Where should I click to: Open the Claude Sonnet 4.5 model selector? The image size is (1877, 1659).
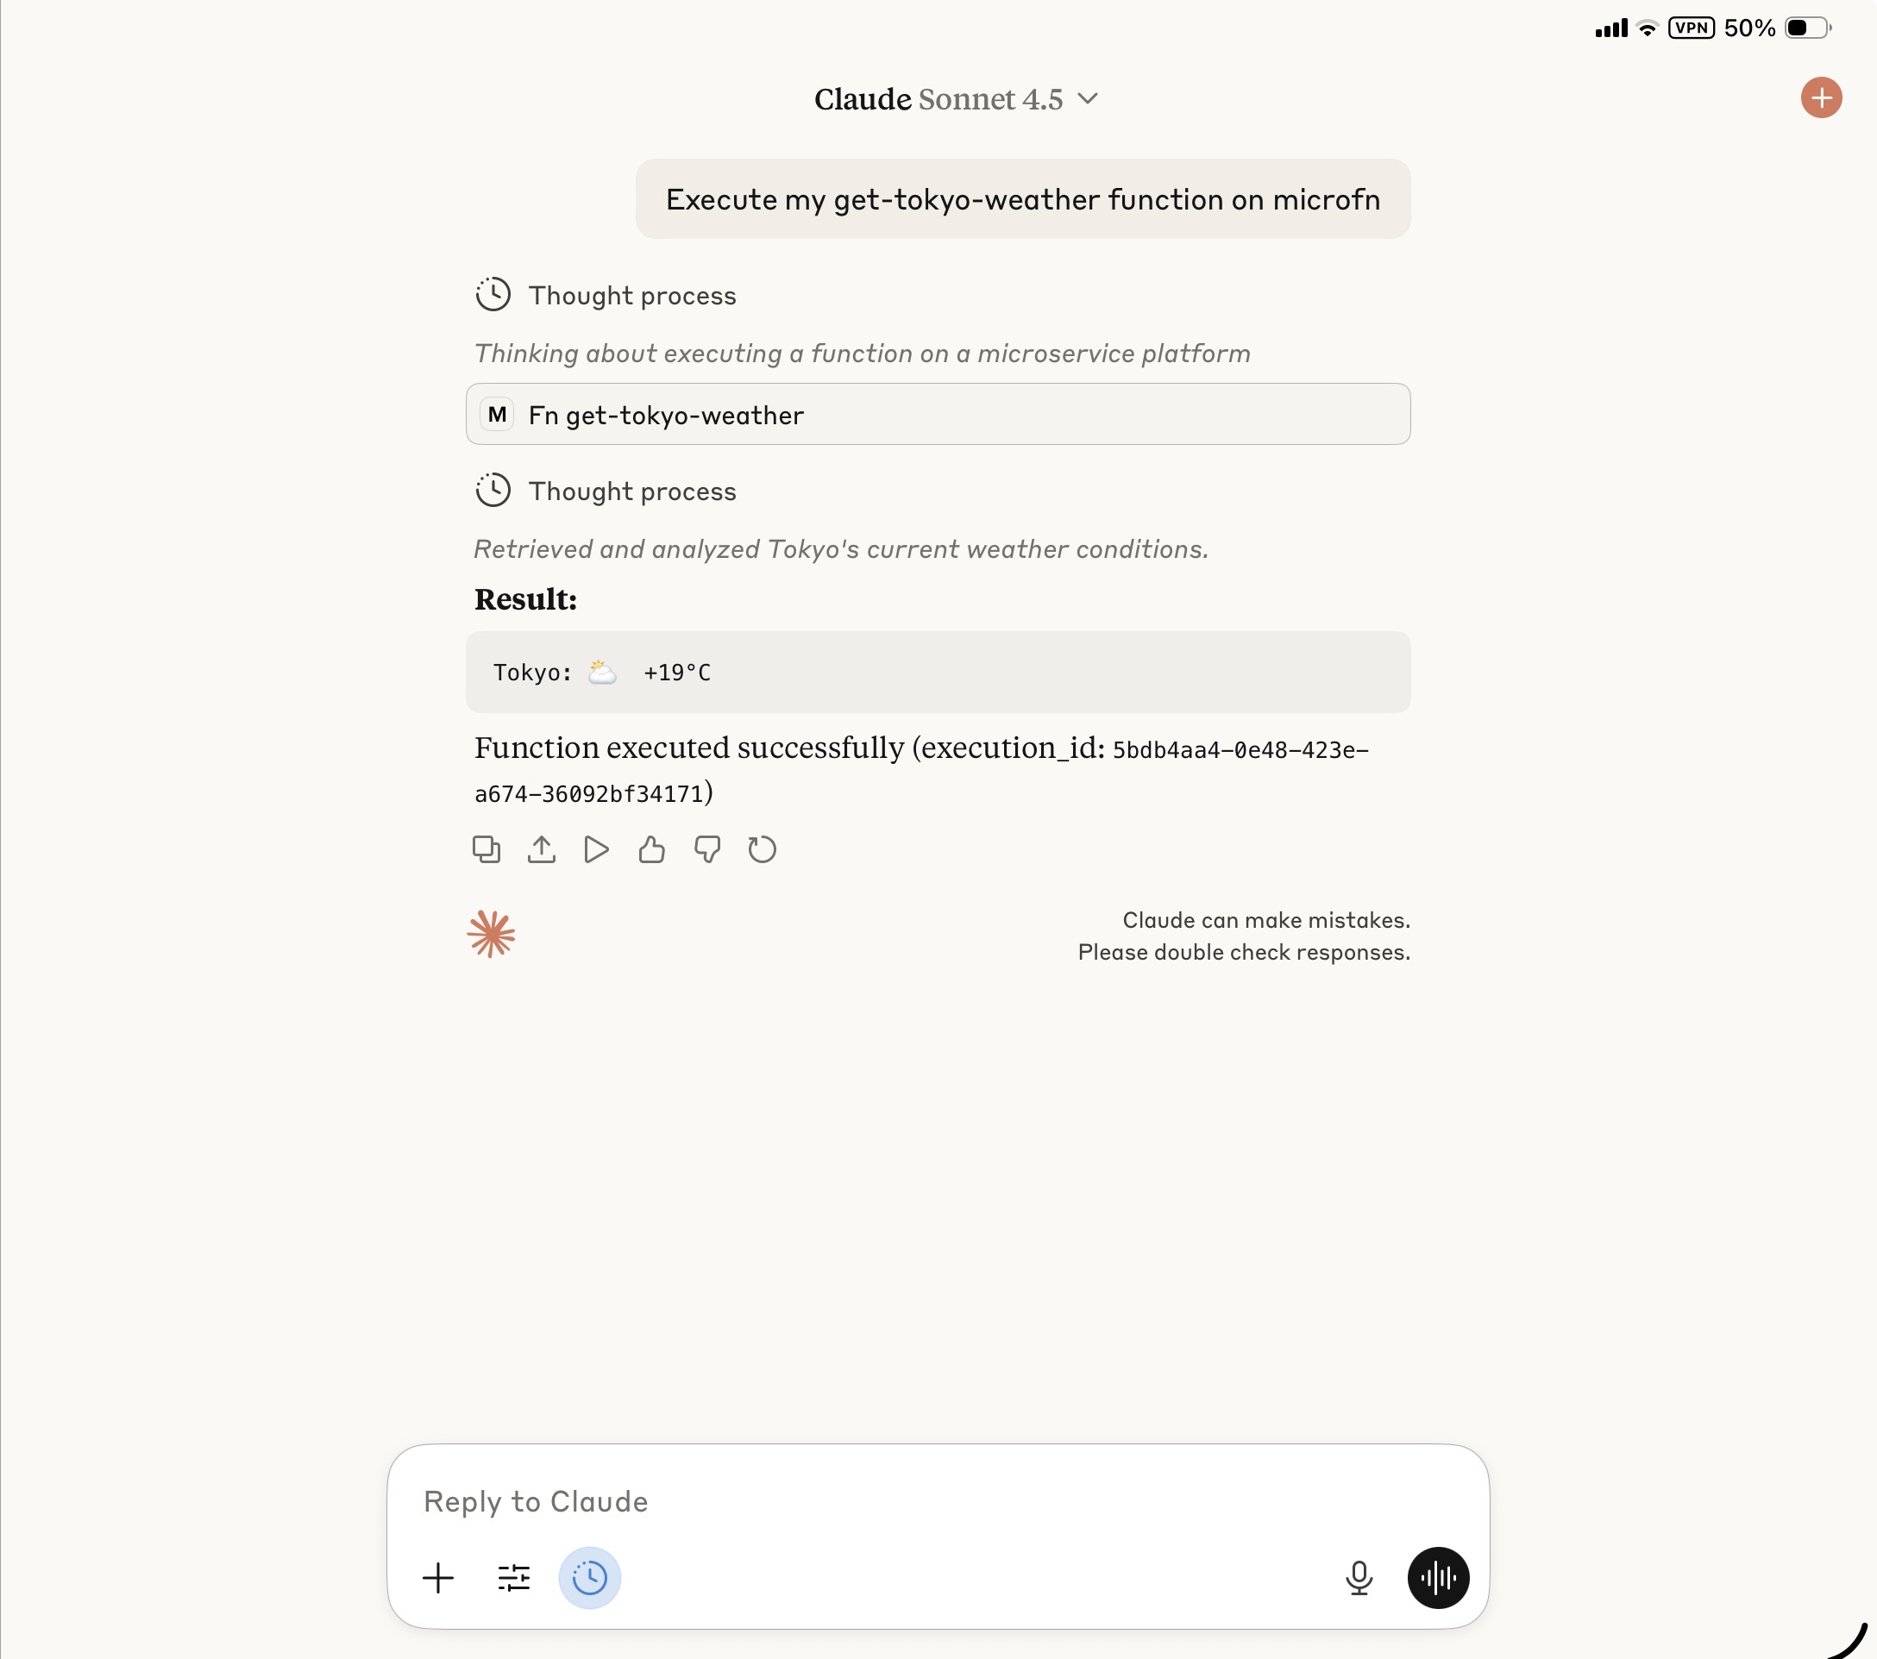[x=955, y=99]
